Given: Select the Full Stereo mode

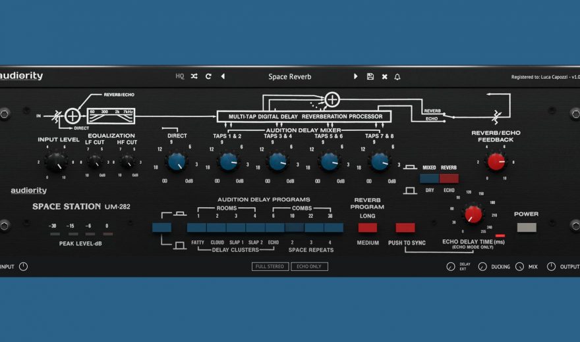Looking at the screenshot, I should (271, 266).
